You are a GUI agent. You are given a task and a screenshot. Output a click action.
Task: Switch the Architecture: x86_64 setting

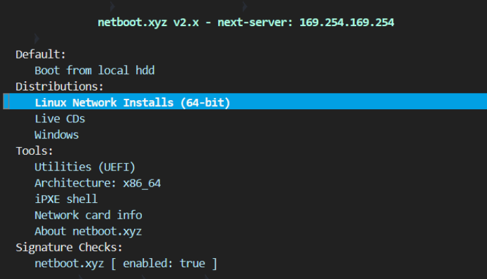98,183
